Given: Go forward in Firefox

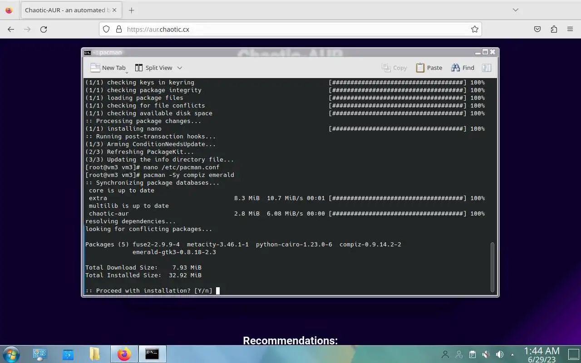Looking at the screenshot, I should 27,29.
